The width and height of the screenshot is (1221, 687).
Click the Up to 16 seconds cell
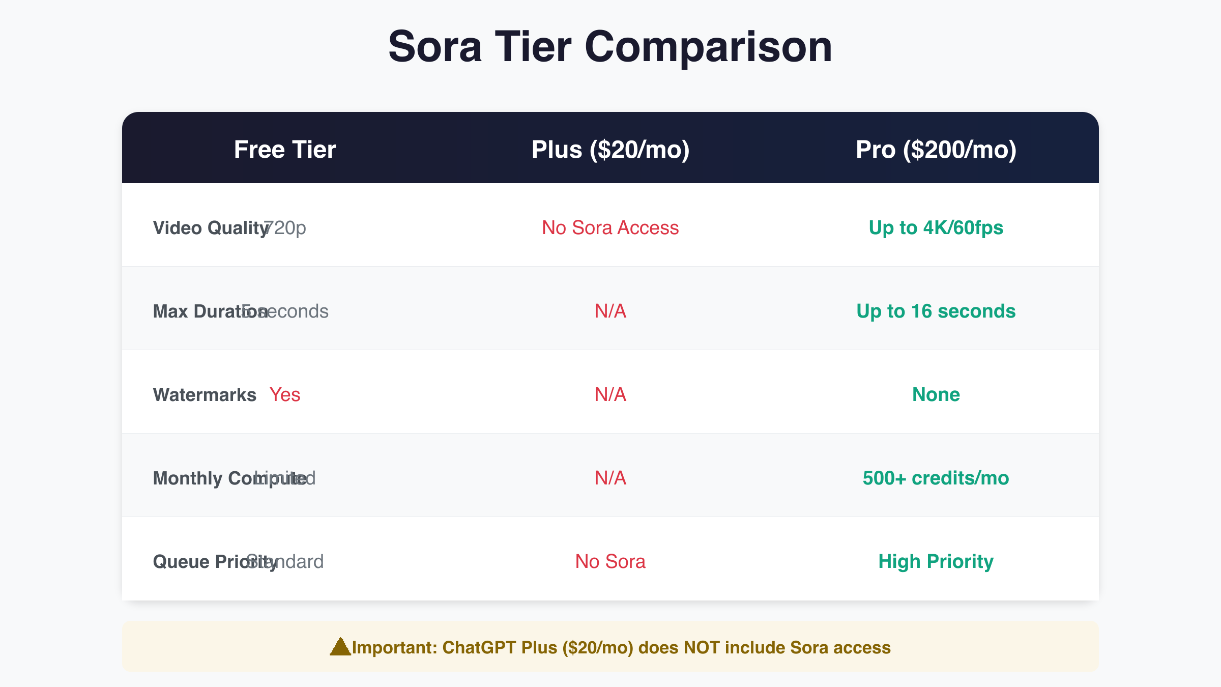point(936,311)
